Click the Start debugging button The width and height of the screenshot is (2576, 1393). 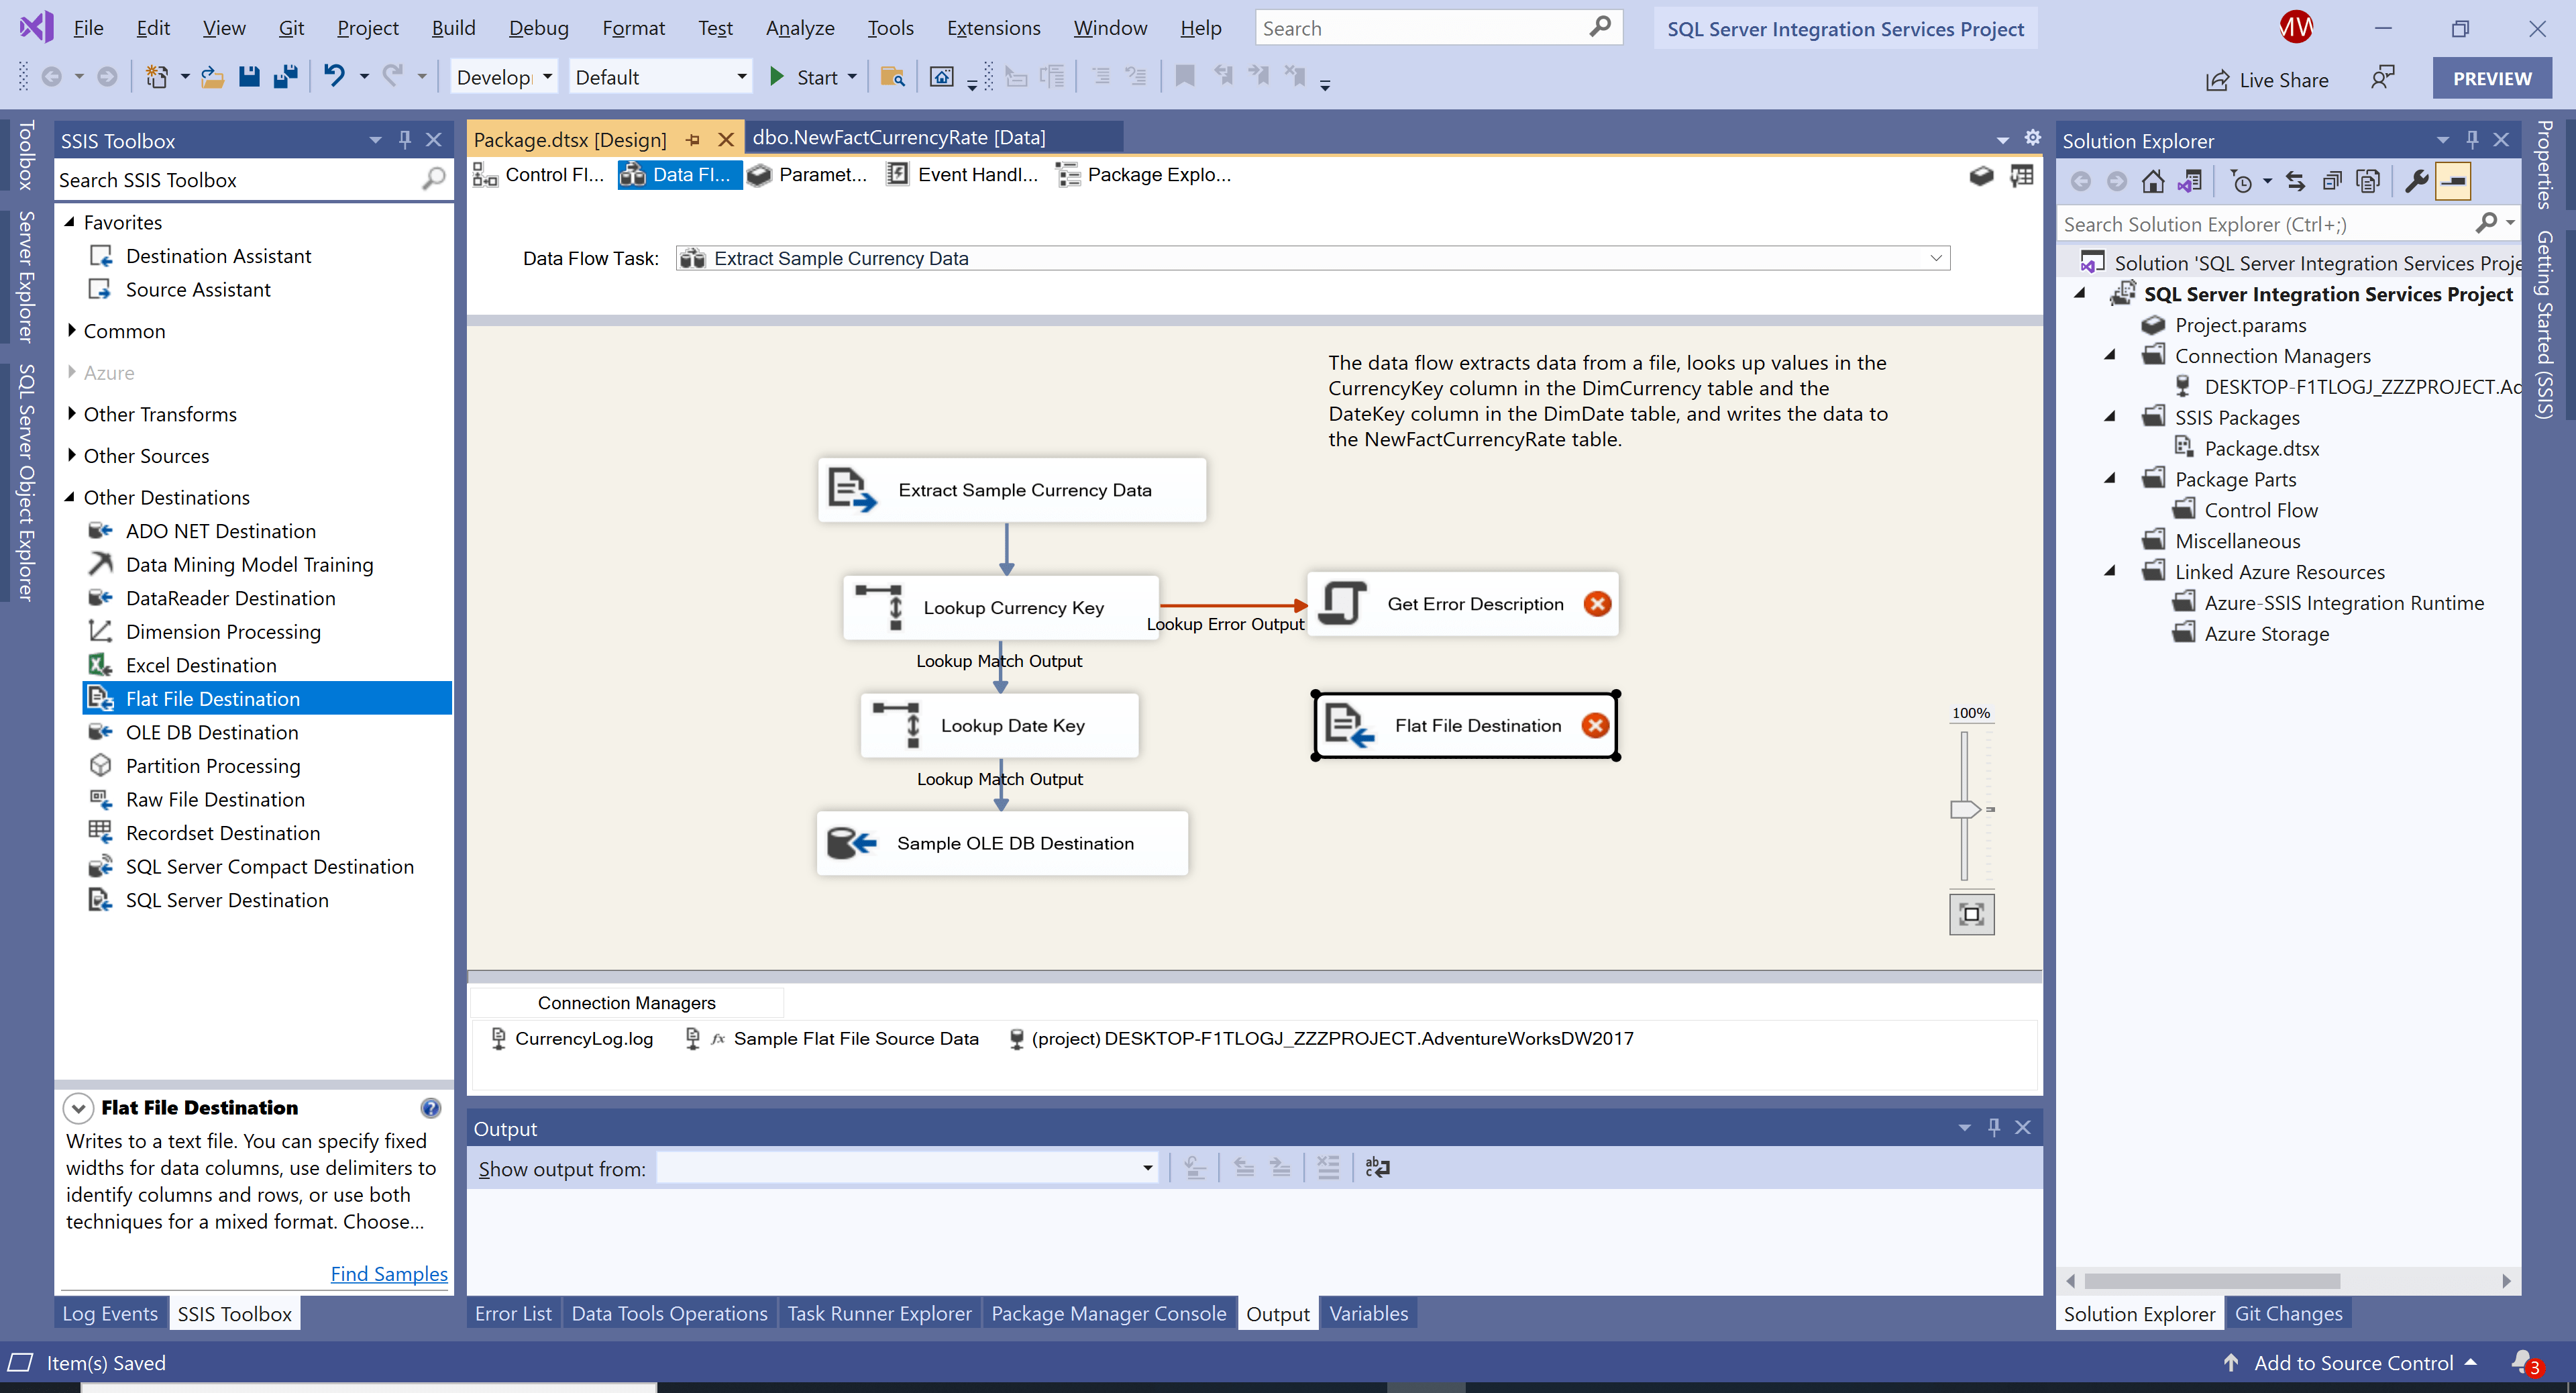[x=778, y=77]
